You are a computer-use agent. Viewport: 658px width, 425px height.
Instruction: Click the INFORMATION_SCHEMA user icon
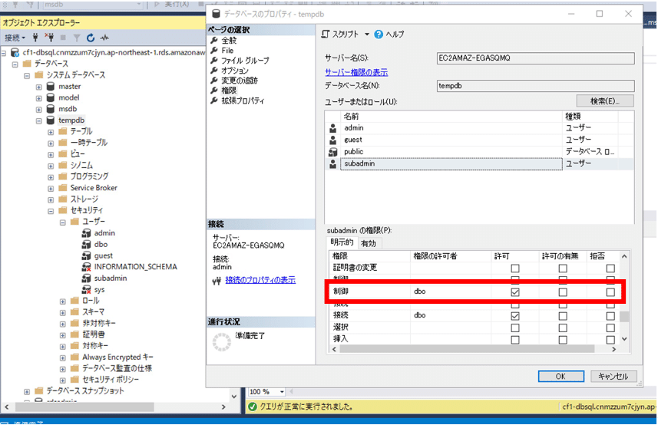[86, 267]
